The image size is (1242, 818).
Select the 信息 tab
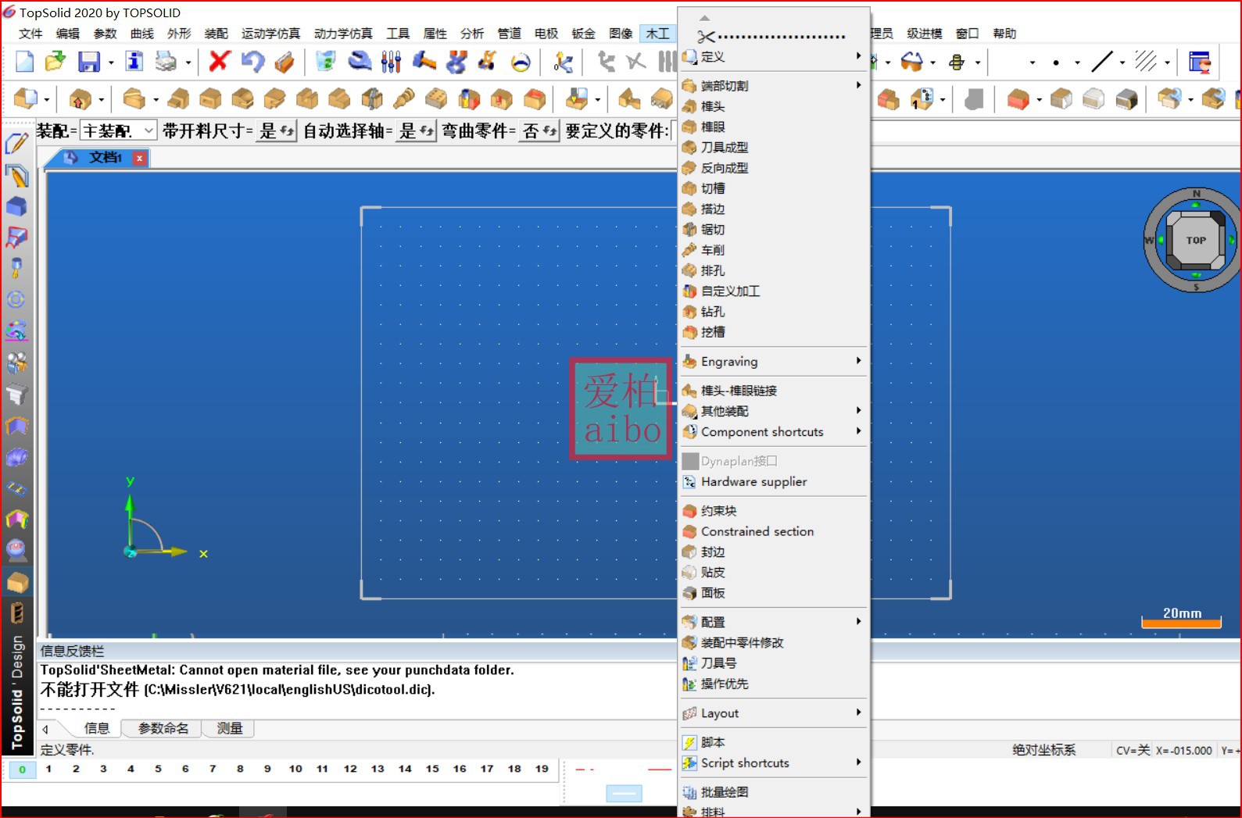(x=97, y=728)
